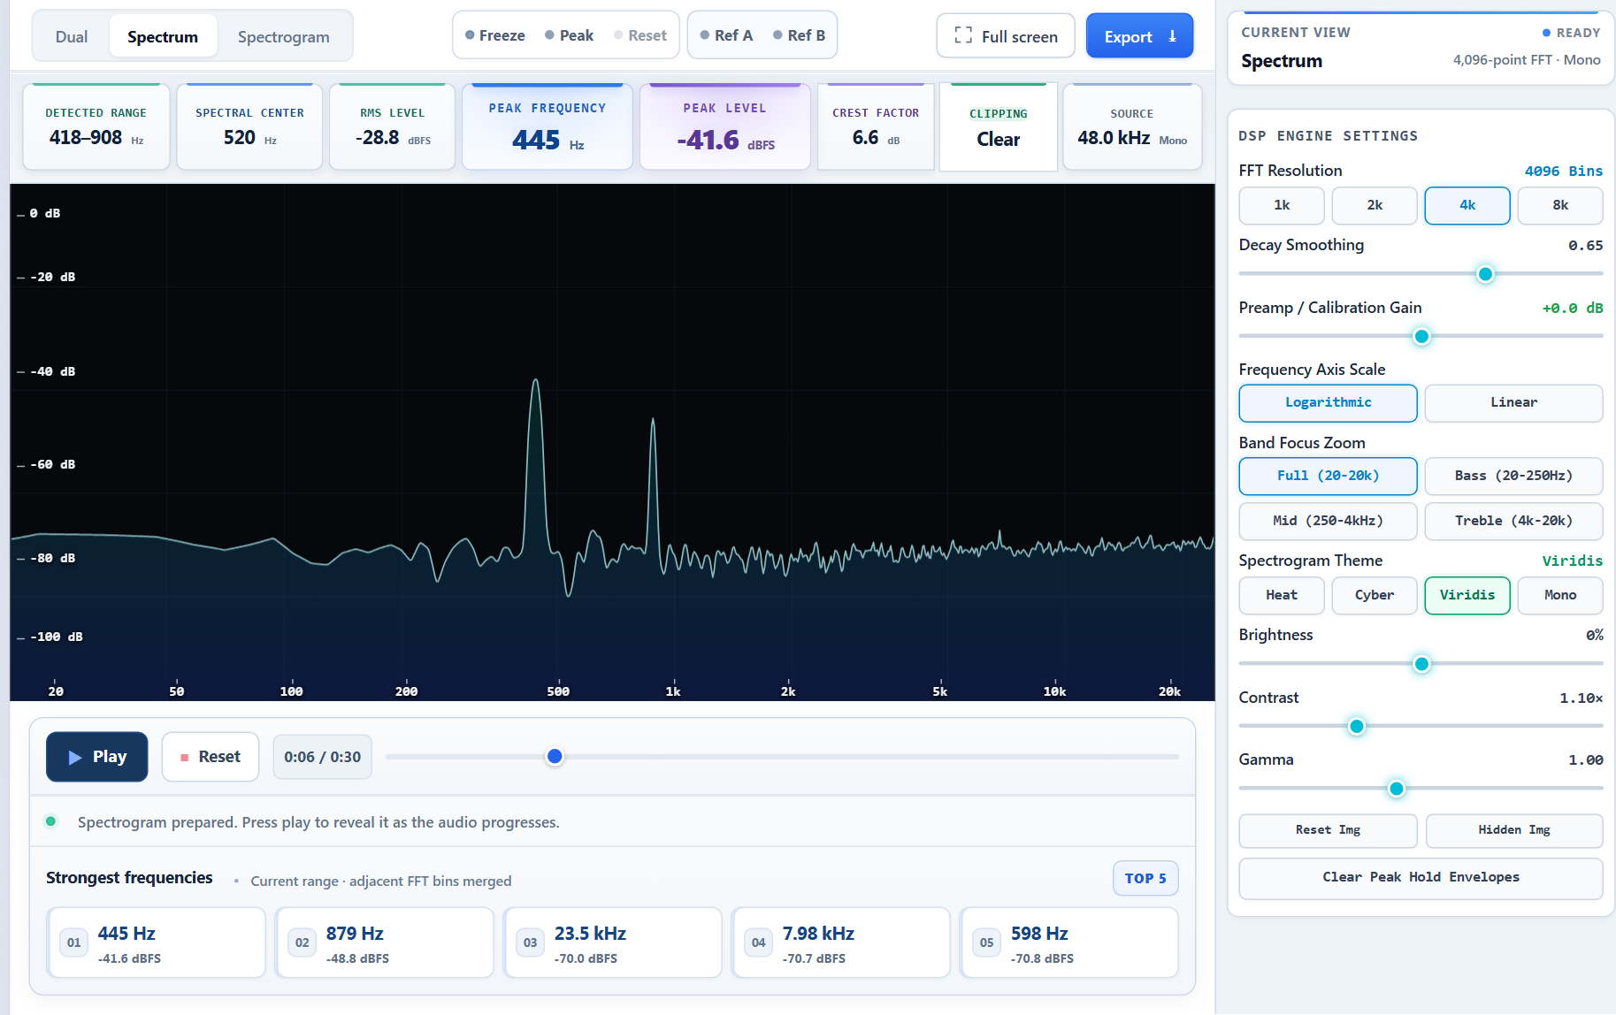Click the playback Reset button
Viewport: 1616px width, 1015px height.
coord(211,757)
